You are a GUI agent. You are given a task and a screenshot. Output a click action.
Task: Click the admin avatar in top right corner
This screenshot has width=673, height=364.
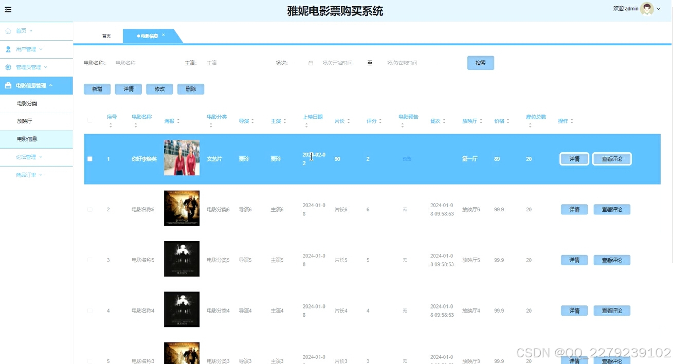[x=646, y=9]
